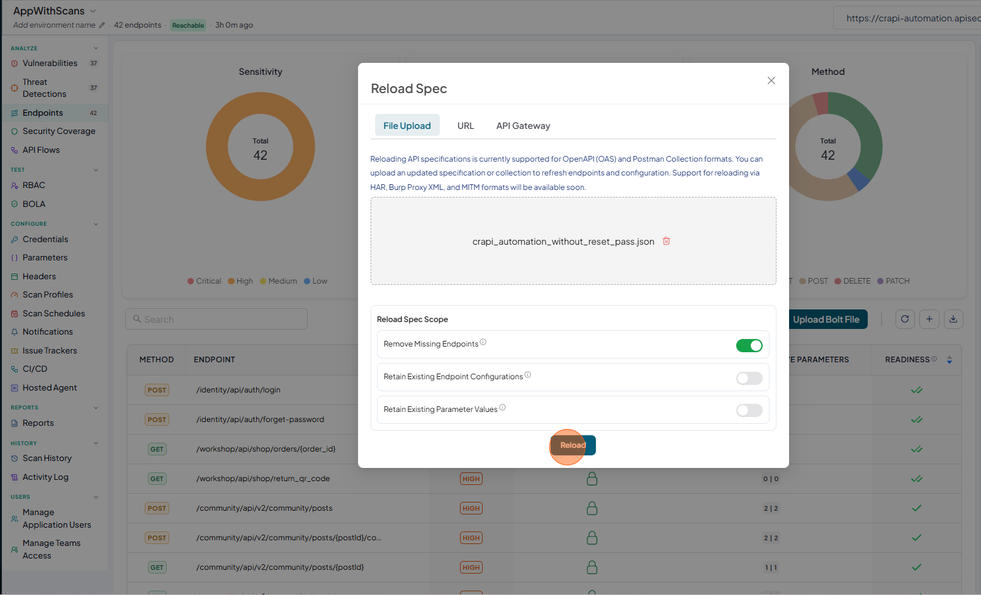The image size is (981, 595).
Task: Click the RBAC sidebar icon
Action: point(14,186)
